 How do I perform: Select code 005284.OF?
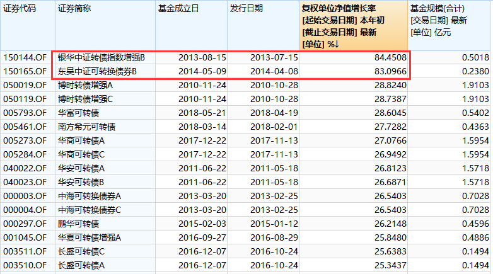[25, 154]
